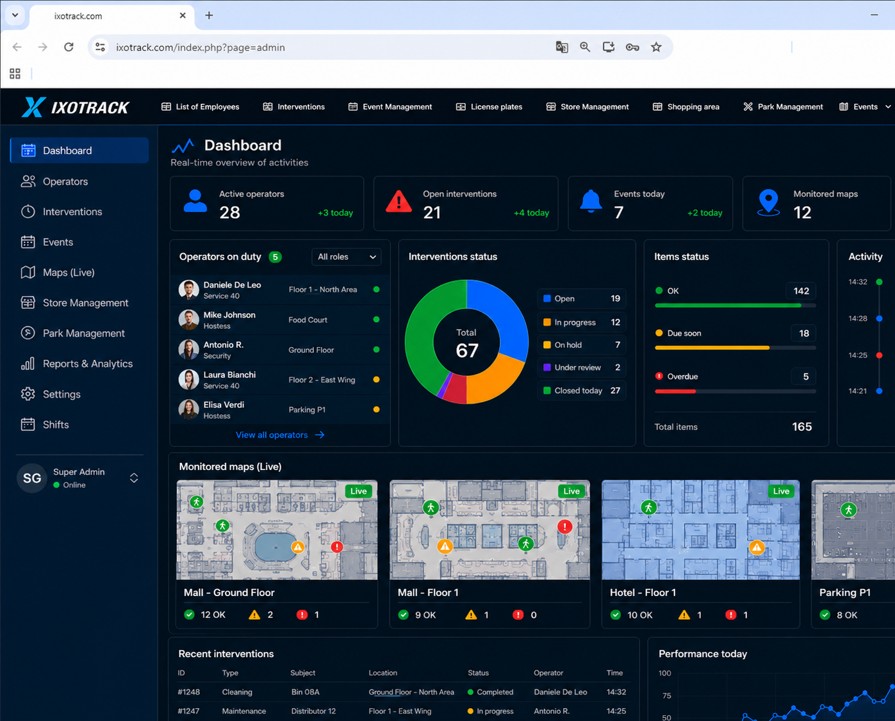Click the Shifts calendar icon in sidebar

(x=28, y=425)
